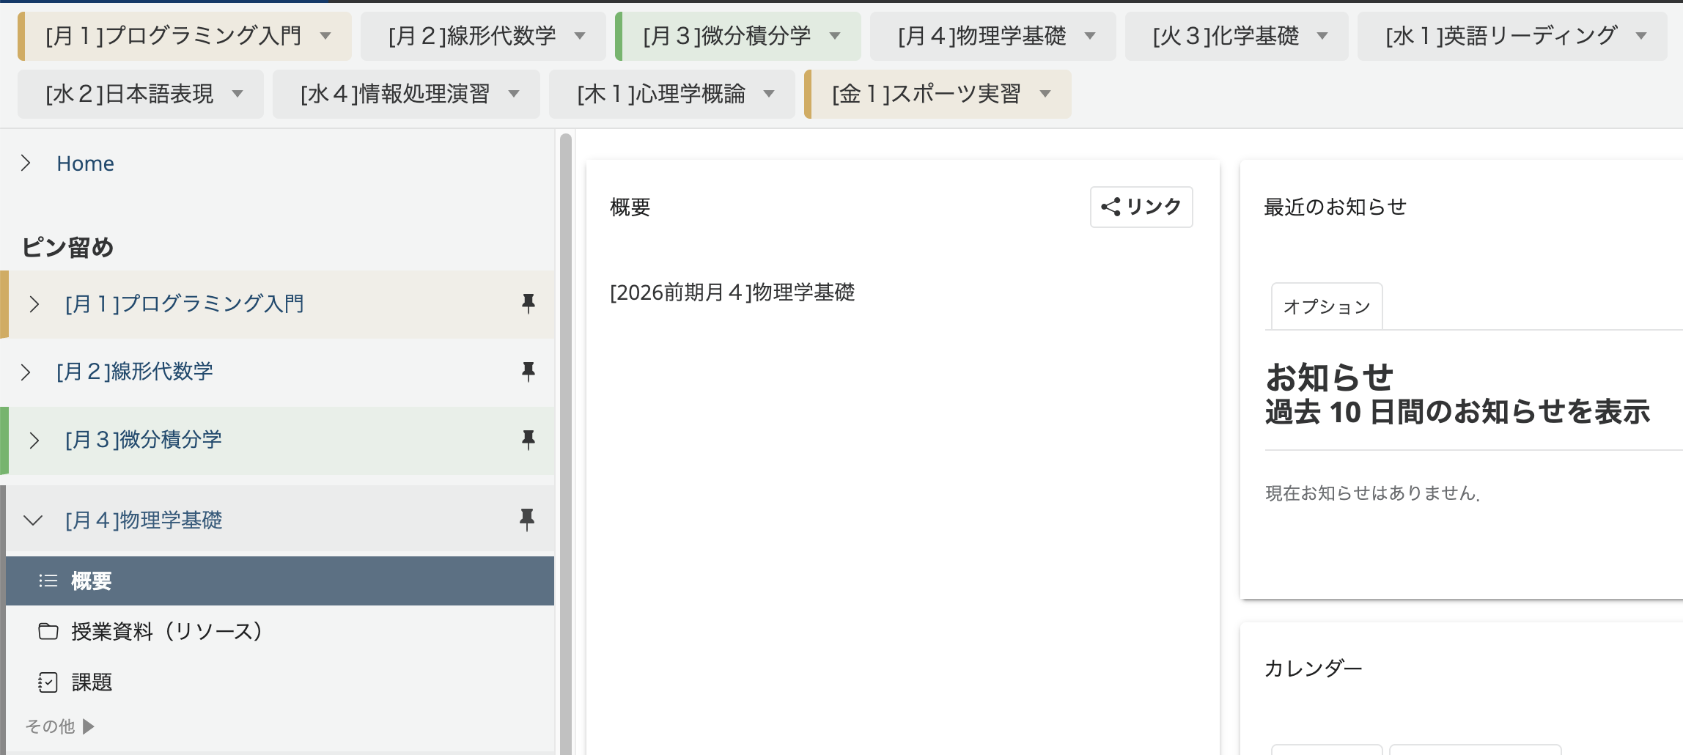Open dropdown arrow on [火3]化学基礎 tab
Screen dimensions: 1683x755
click(x=1322, y=36)
